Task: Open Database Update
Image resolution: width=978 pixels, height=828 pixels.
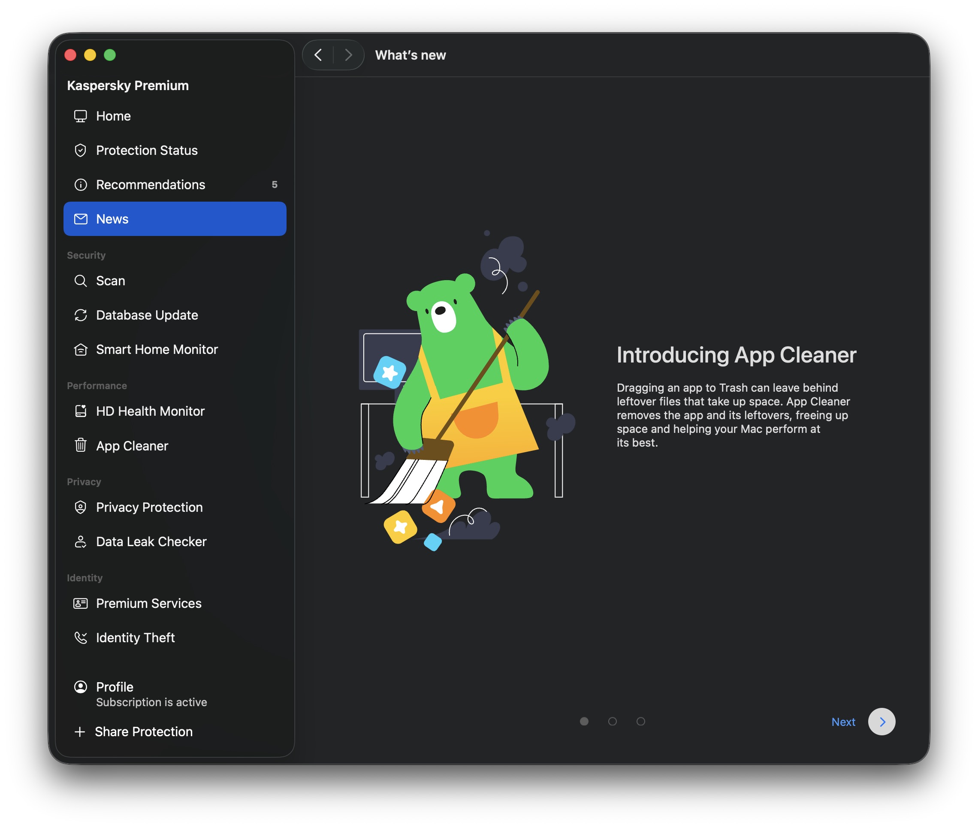Action: point(175,315)
